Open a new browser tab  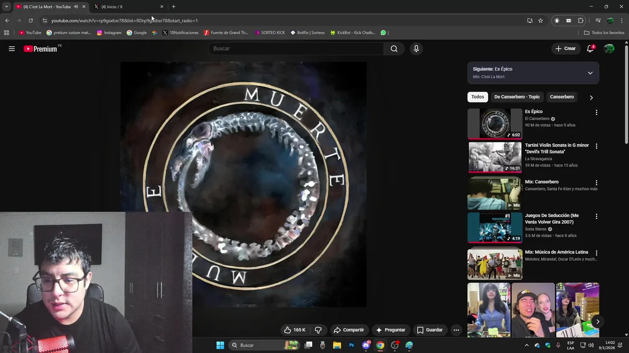[173, 7]
